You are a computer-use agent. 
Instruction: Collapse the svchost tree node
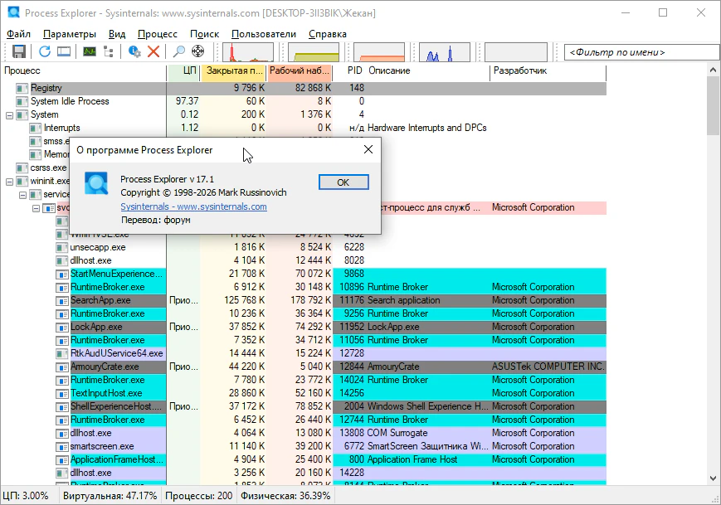coord(37,207)
